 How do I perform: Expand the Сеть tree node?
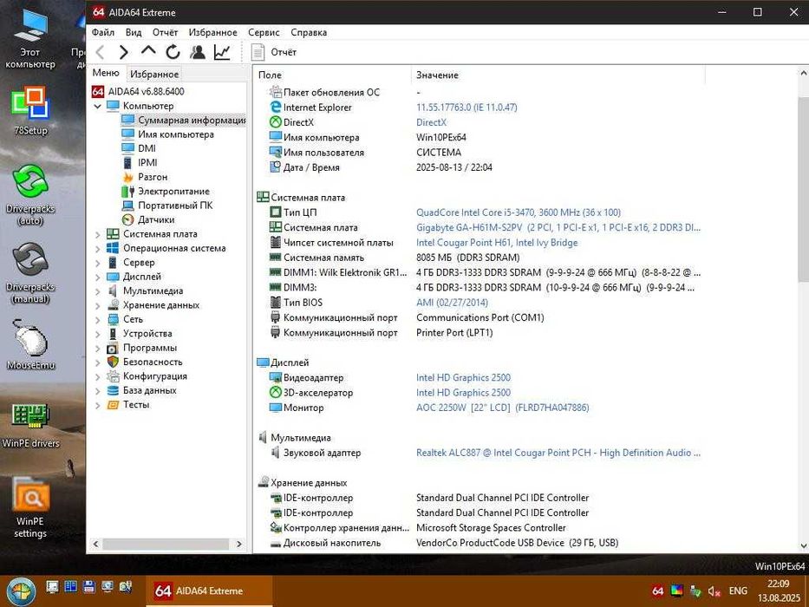tap(97, 319)
